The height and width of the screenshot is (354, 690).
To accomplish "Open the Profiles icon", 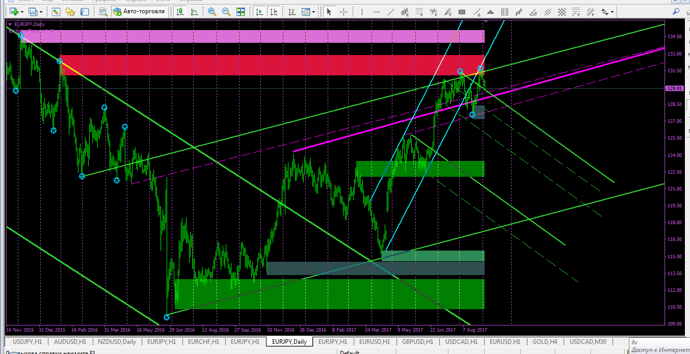I will point(33,11).
